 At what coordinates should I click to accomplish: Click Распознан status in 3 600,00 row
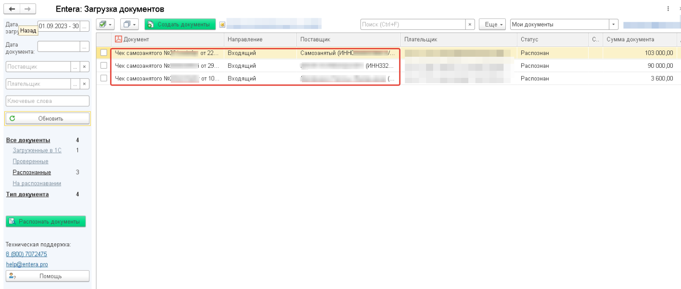coord(535,78)
